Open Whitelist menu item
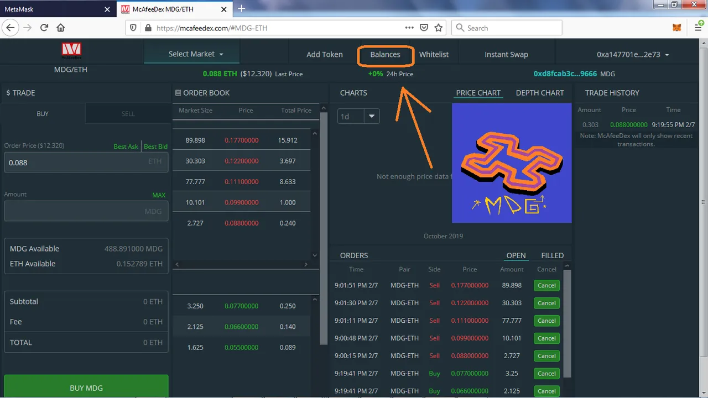This screenshot has height=398, width=708. [434, 54]
